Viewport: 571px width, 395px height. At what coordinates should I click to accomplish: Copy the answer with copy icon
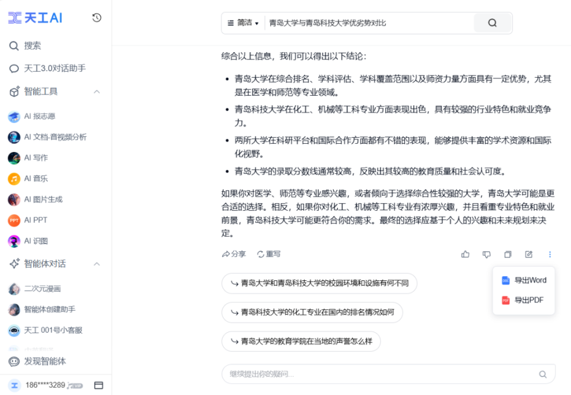tap(507, 254)
